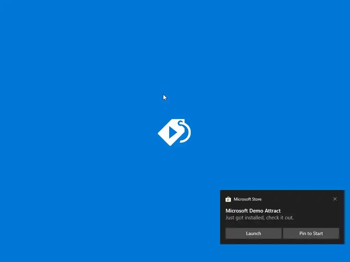Dismiss the Microsoft Store notification
The image size is (350, 262).
pos(335,199)
